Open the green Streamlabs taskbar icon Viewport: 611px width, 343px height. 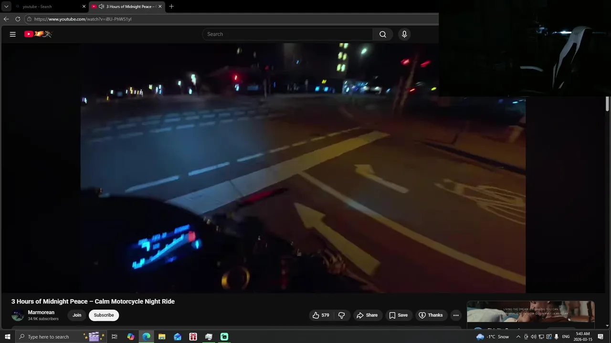click(224, 337)
